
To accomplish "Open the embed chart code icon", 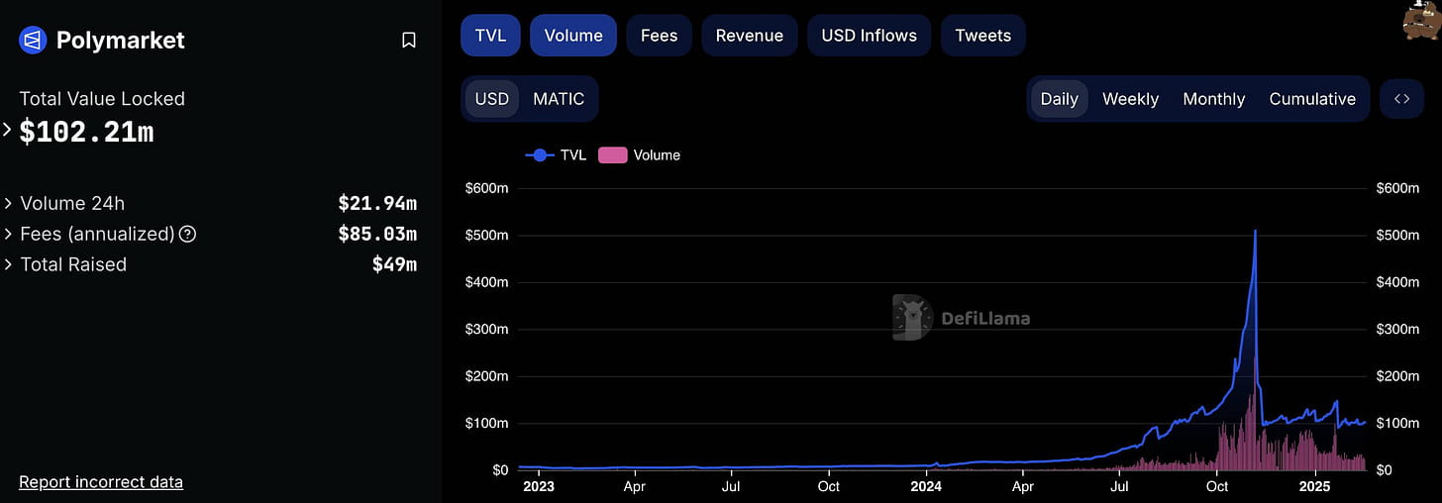I will coord(1401,99).
